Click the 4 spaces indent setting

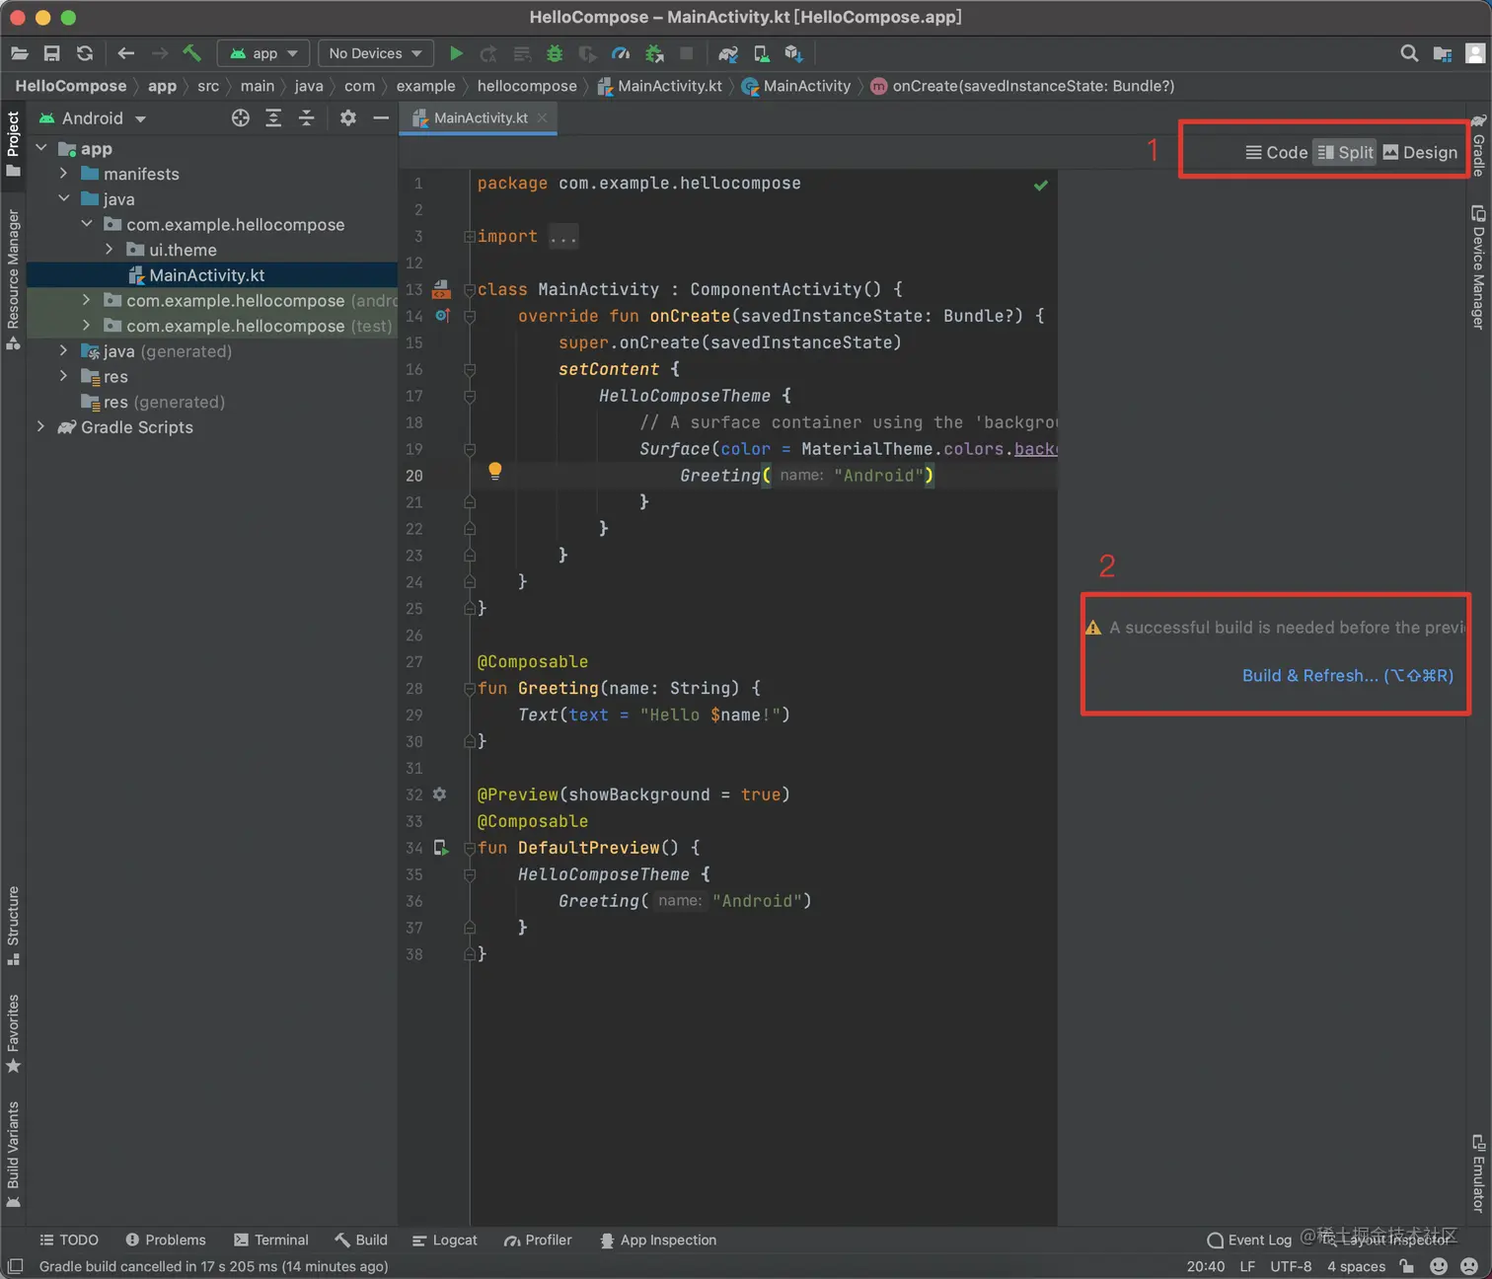pos(1356,1266)
